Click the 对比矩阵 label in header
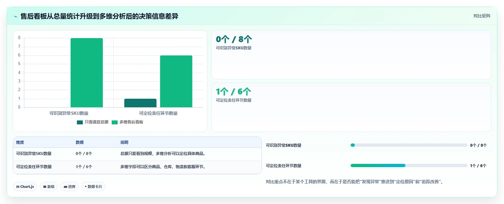The image size is (504, 204). [482, 16]
